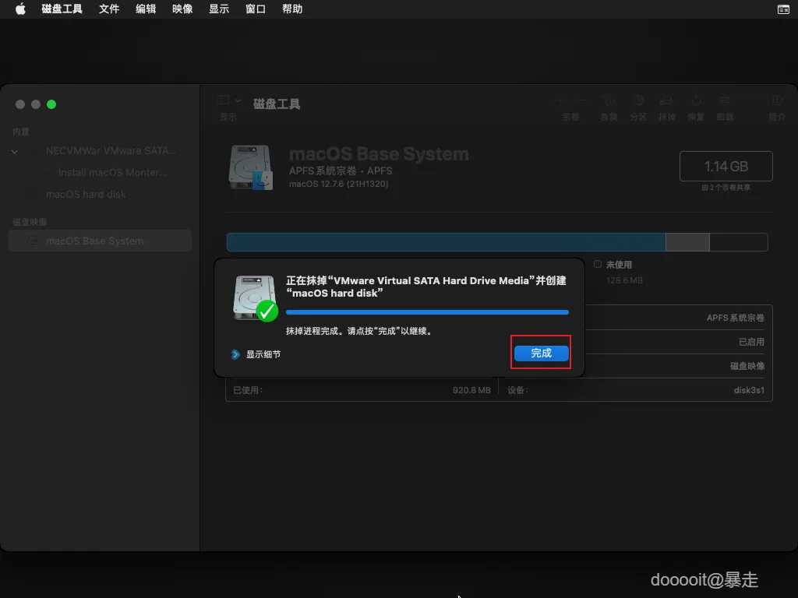The image size is (798, 598).
Task: Click the 恢复 Restore toolbar icon
Action: tap(696, 100)
